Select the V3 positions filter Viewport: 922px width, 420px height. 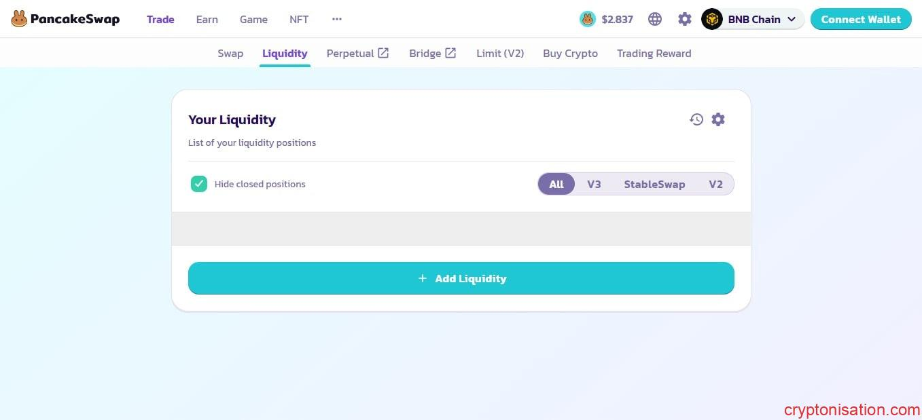point(594,184)
